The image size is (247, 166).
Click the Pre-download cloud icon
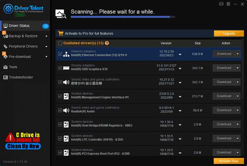(x=5, y=57)
